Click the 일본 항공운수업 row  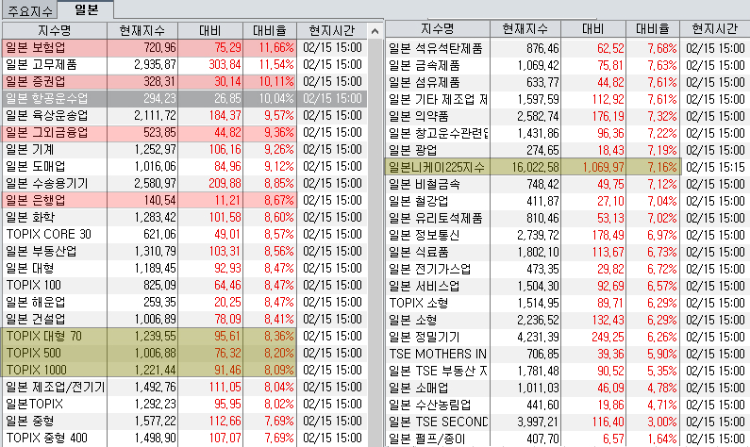click(185, 98)
